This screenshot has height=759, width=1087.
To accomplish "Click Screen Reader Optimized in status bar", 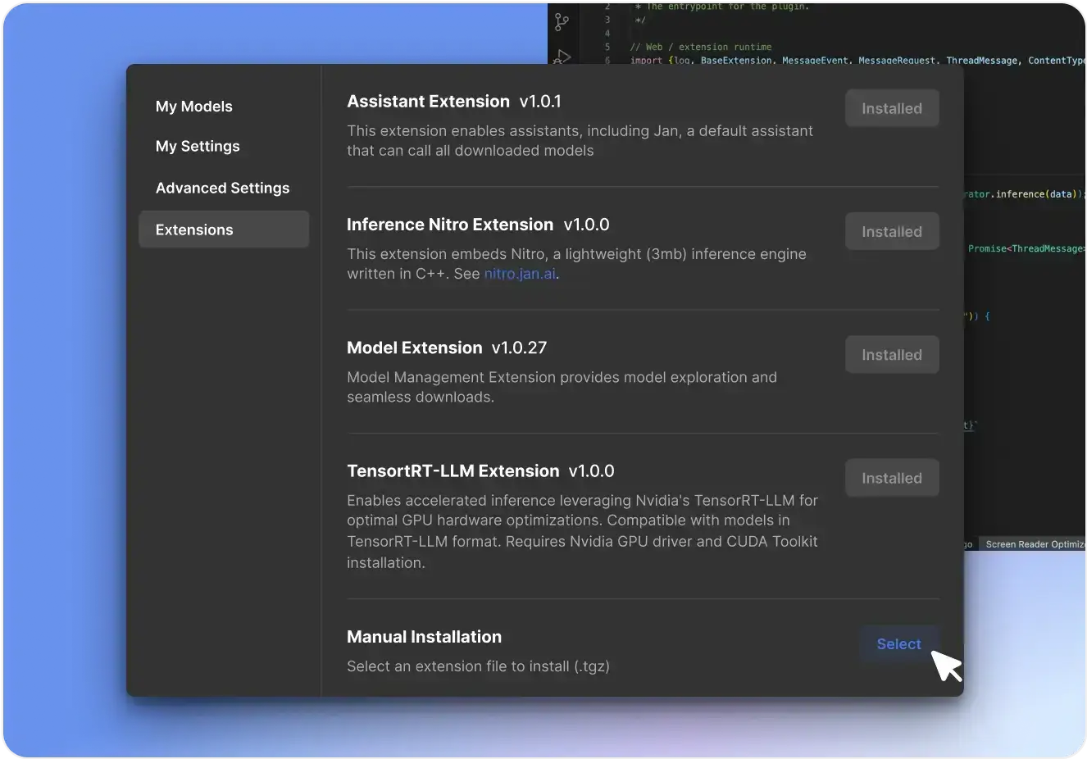I will click(x=1035, y=544).
